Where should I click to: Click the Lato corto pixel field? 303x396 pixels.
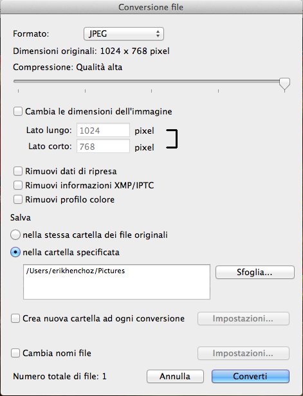pos(103,146)
